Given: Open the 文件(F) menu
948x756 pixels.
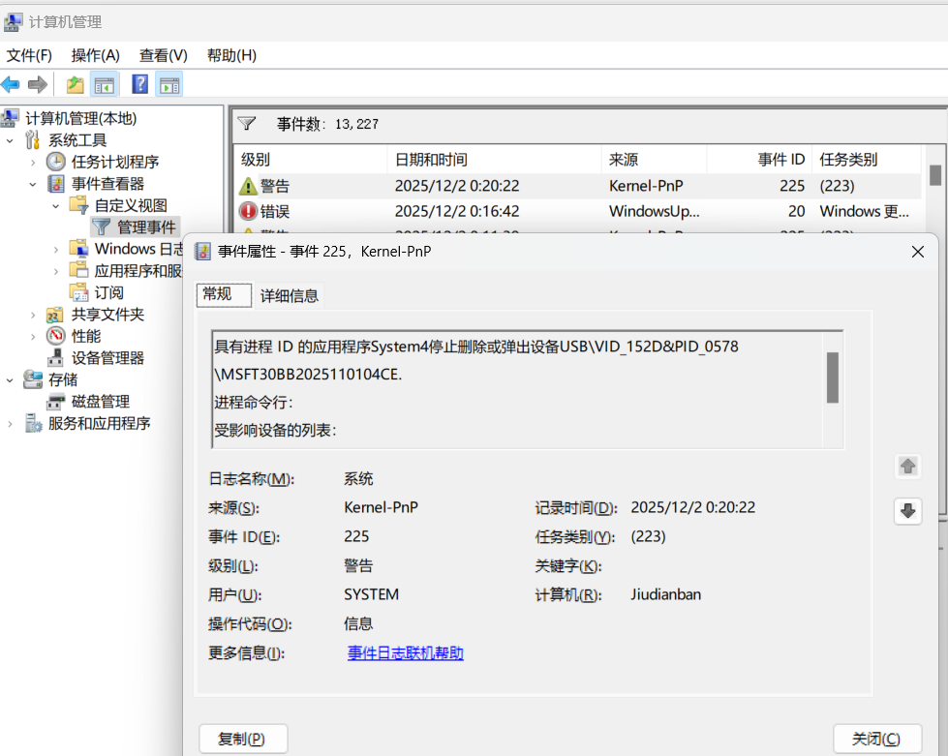Looking at the screenshot, I should [29, 55].
